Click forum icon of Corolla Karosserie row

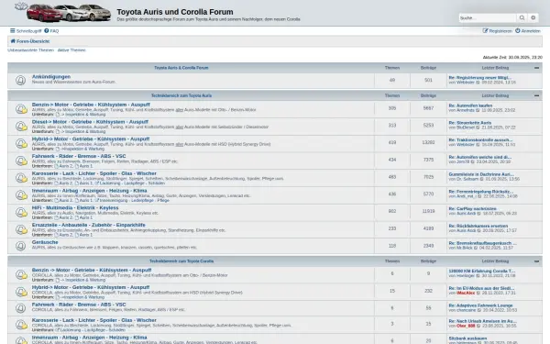pos(21,325)
